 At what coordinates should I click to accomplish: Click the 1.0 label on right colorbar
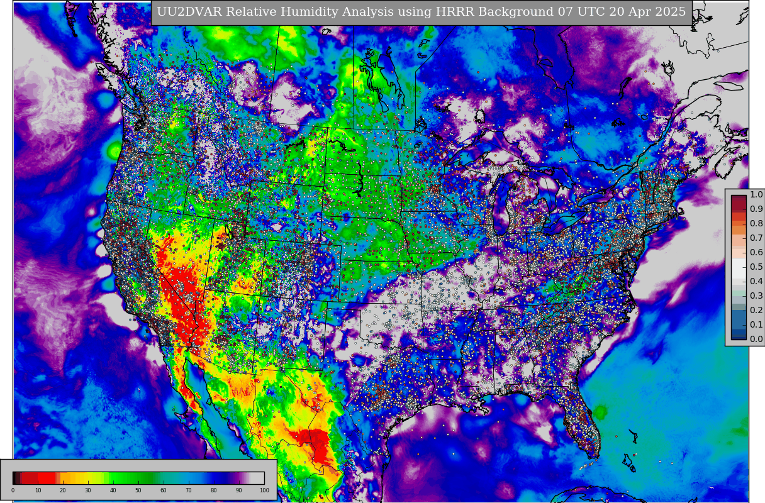[x=756, y=195]
